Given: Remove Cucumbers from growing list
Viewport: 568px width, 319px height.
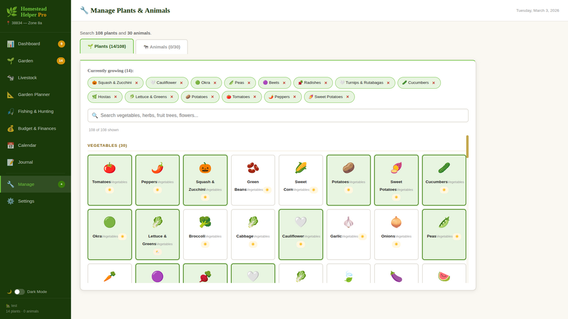Looking at the screenshot, I should click(x=433, y=83).
